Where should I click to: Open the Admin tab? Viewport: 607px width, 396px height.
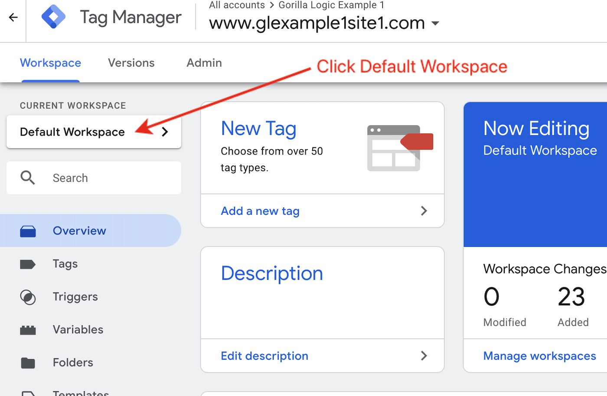click(x=204, y=63)
